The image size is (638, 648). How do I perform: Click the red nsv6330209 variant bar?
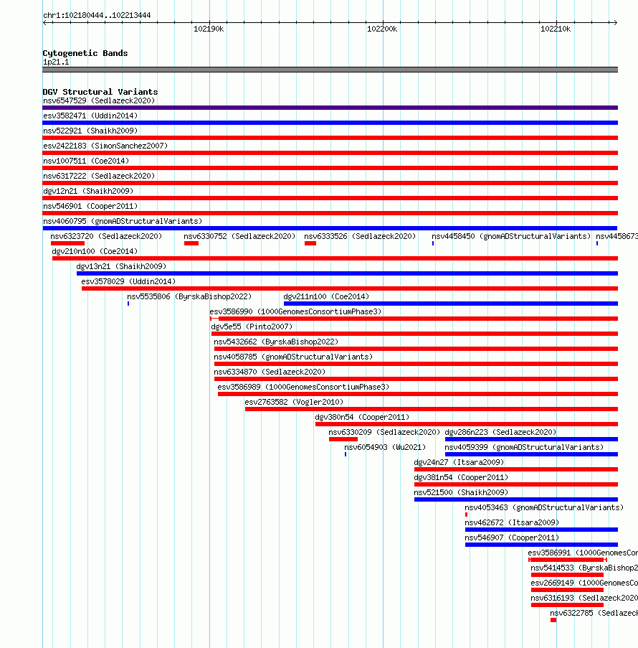pos(343,439)
